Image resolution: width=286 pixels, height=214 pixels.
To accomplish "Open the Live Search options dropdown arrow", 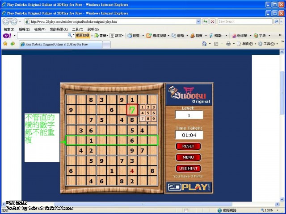I will (x=281, y=21).
